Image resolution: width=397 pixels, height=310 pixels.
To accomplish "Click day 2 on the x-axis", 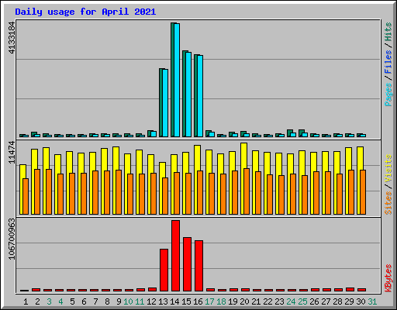I will tap(37, 301).
